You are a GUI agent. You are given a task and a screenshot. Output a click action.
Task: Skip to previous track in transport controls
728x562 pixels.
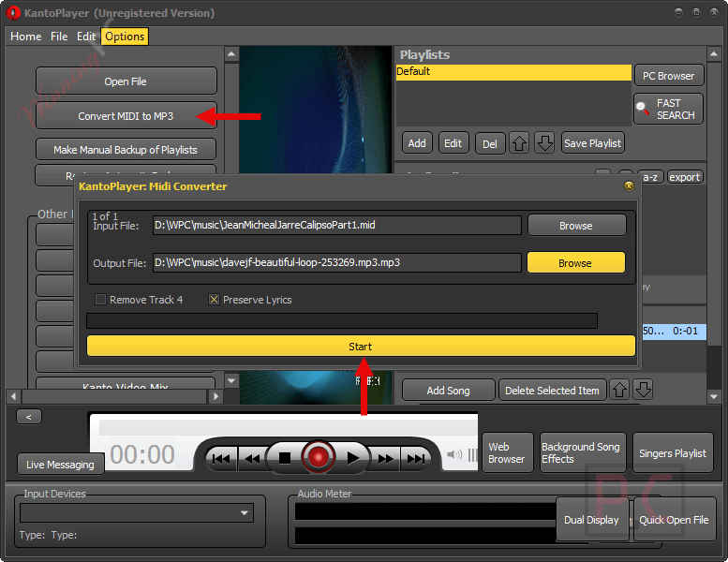click(221, 459)
